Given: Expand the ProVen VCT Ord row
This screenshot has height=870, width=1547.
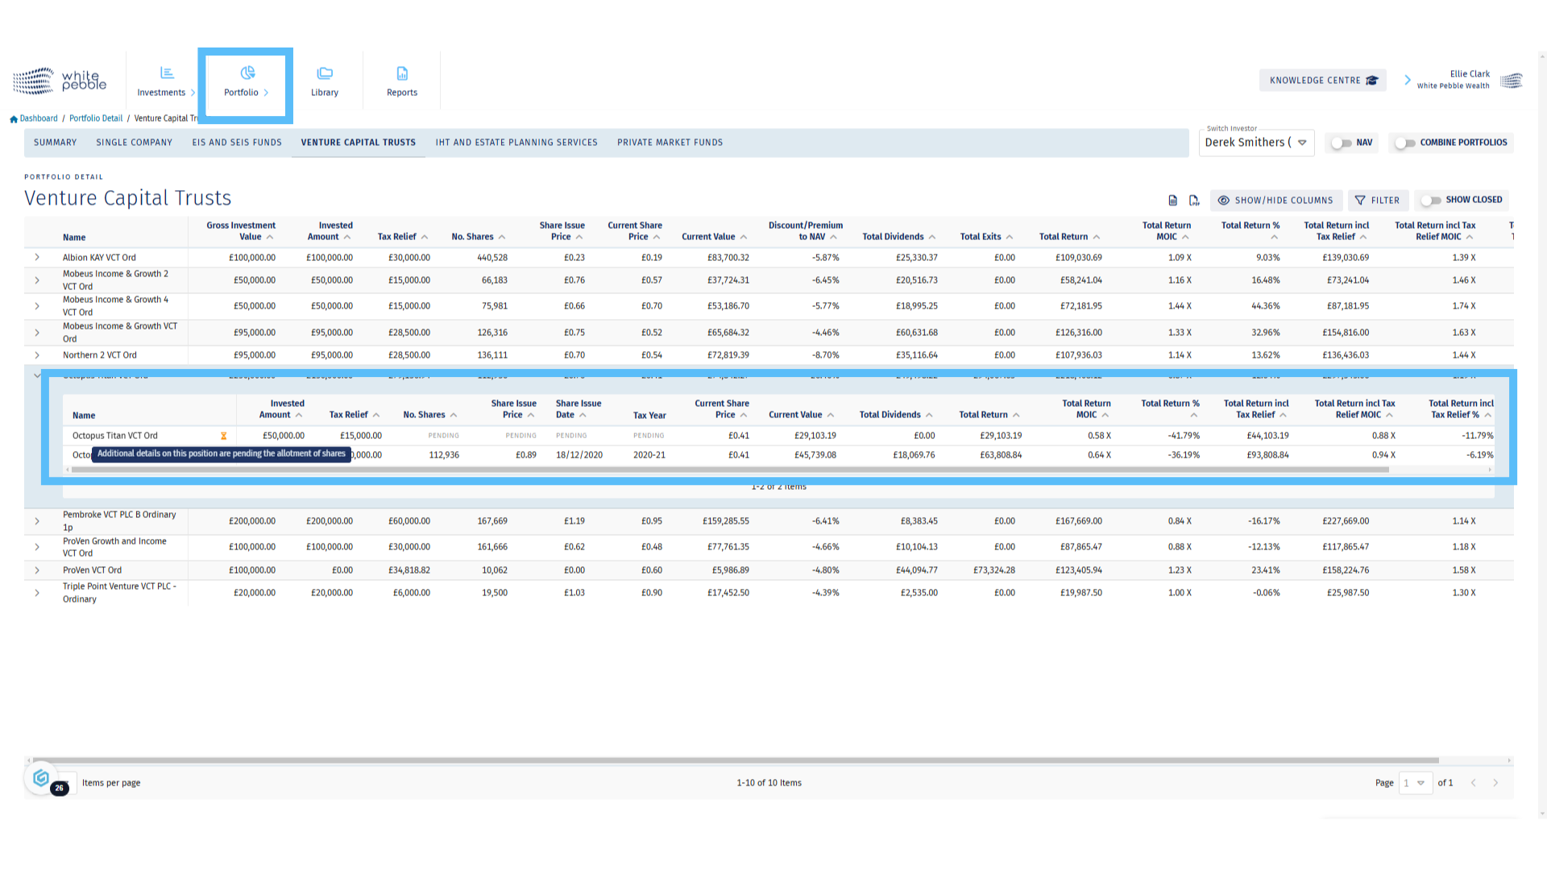Looking at the screenshot, I should 37,570.
